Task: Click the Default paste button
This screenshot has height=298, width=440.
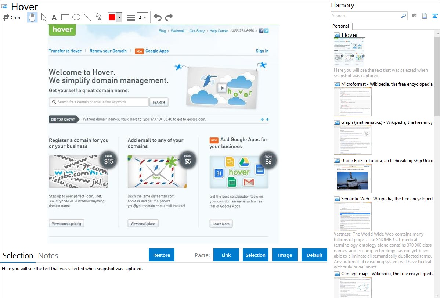Action: pos(314,255)
